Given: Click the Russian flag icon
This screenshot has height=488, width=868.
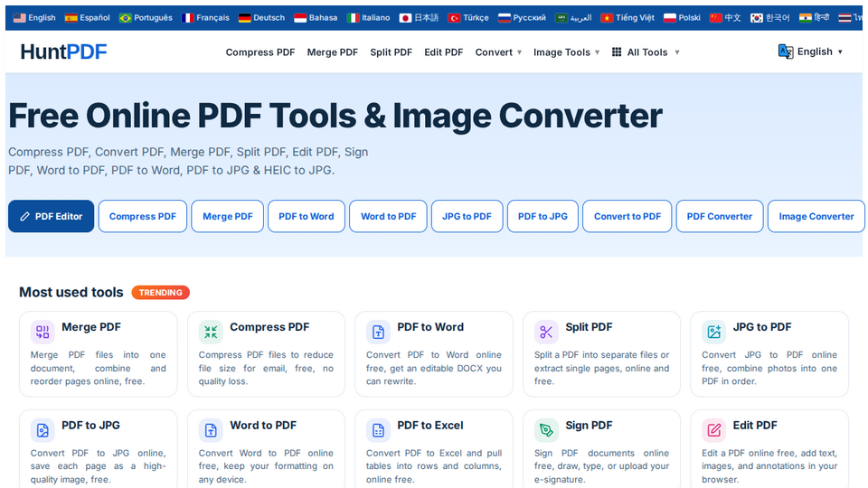Looking at the screenshot, I should tap(504, 18).
